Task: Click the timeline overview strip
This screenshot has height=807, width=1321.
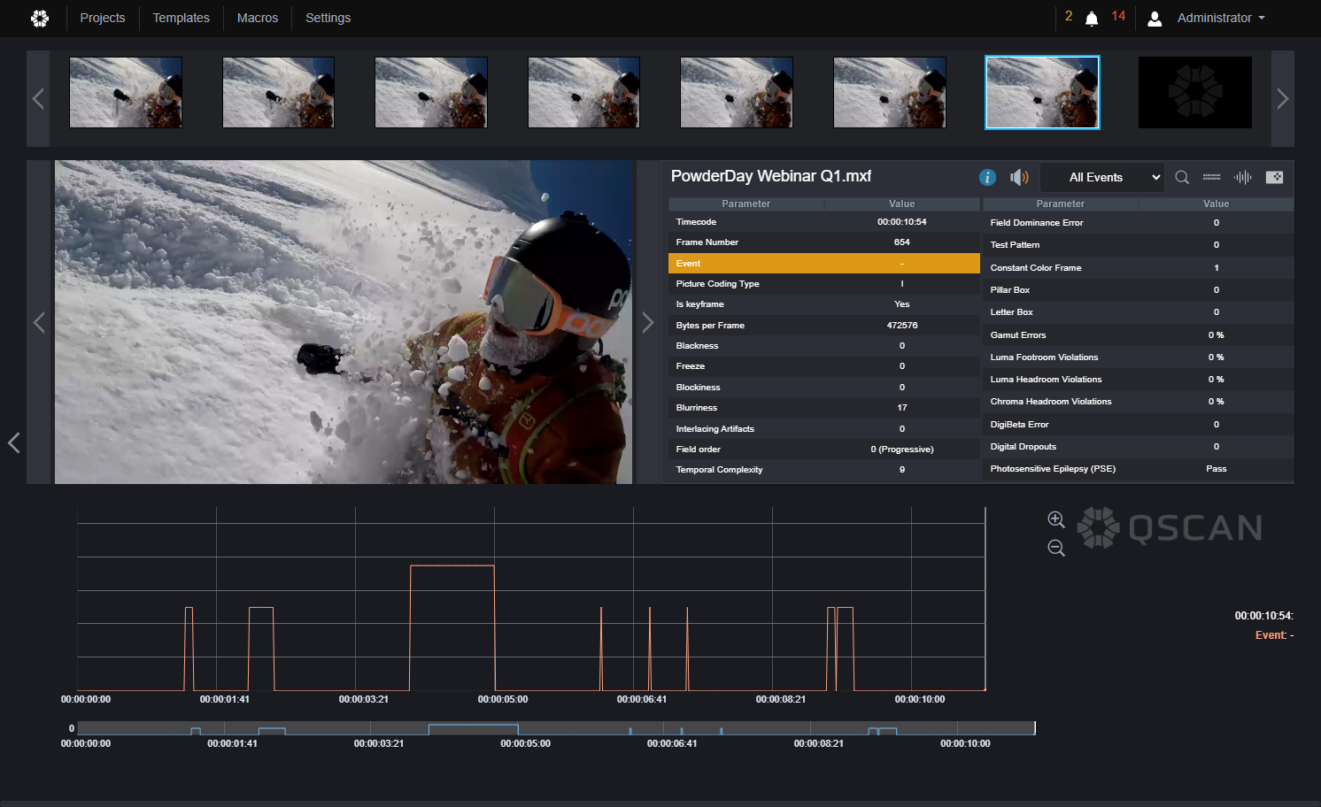Action: 556,728
